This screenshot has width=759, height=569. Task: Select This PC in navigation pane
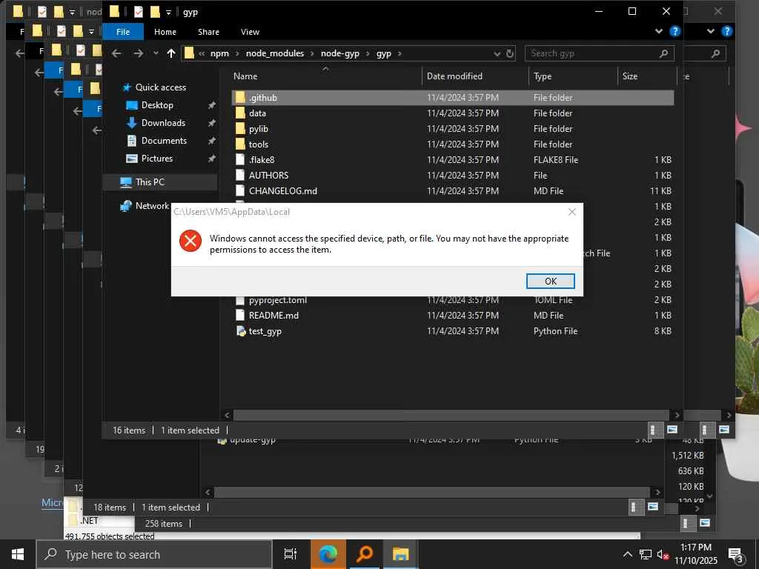click(x=150, y=182)
